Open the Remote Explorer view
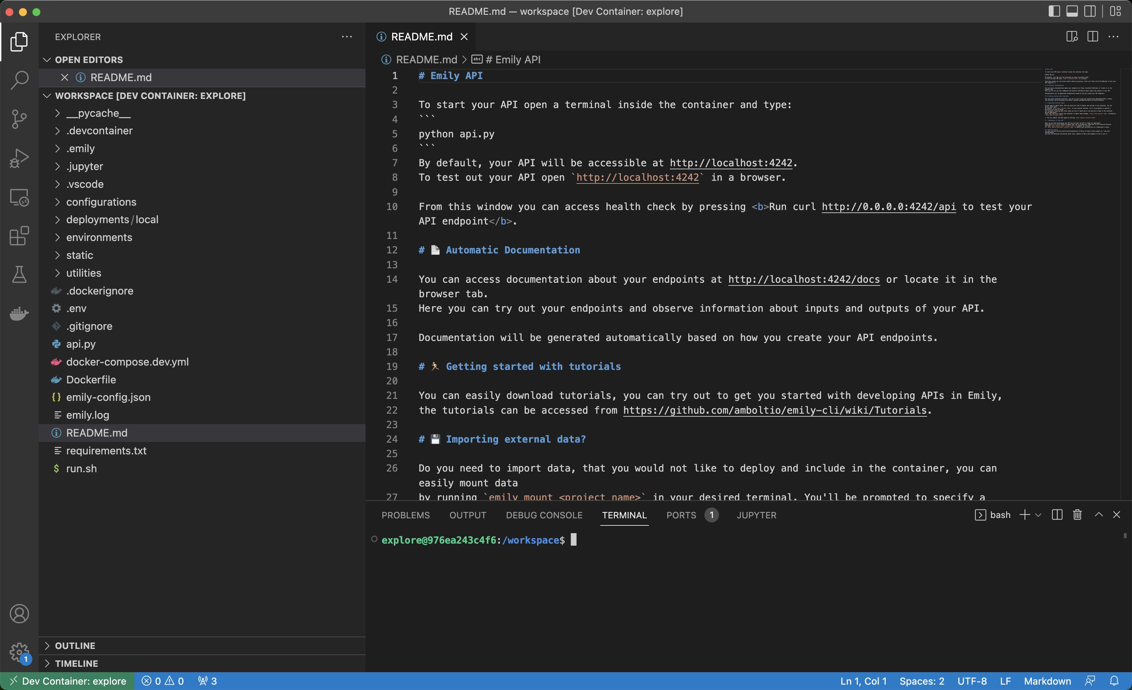Screen dimensions: 1132x690 click(x=19, y=197)
